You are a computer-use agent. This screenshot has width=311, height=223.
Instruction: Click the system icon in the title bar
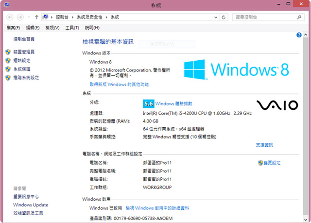[6, 4]
